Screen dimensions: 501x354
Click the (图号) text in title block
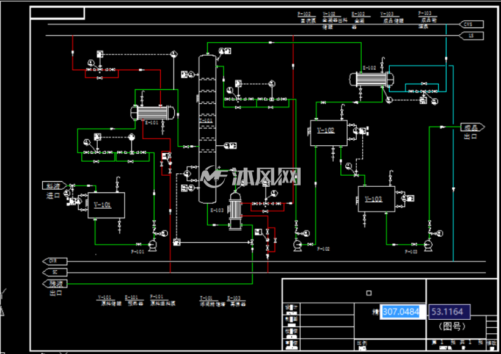[x=452, y=326]
